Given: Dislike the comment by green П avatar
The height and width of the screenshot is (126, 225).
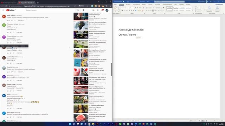Looking at the screenshot, I should [11, 33].
